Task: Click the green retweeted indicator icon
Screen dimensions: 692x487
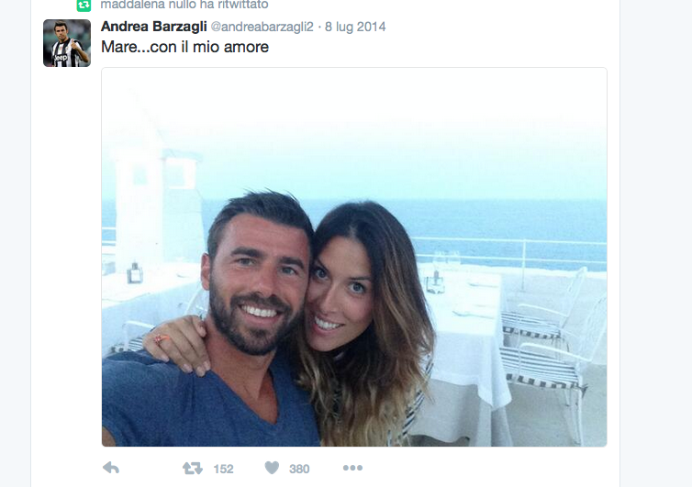Action: pyautogui.click(x=84, y=5)
